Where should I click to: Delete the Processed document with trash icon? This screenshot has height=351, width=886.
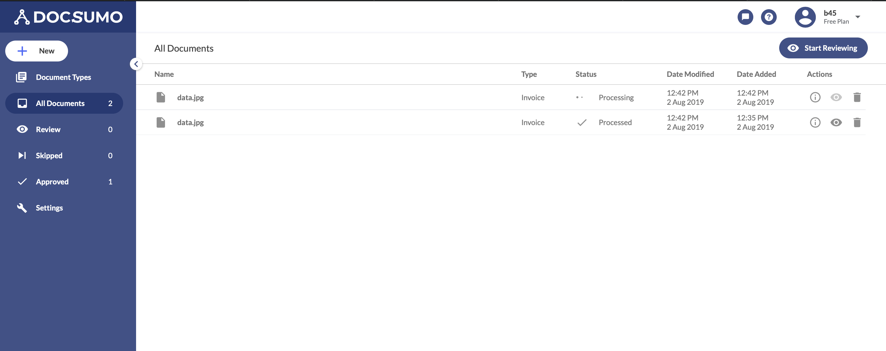click(857, 122)
